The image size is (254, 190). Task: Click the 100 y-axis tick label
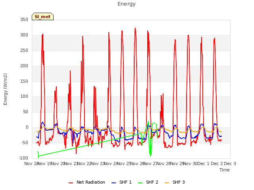coord(24,97)
